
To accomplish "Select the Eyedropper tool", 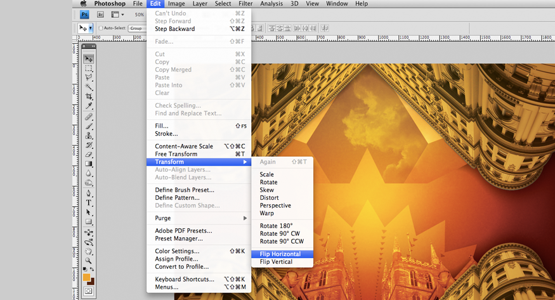I will (89, 106).
